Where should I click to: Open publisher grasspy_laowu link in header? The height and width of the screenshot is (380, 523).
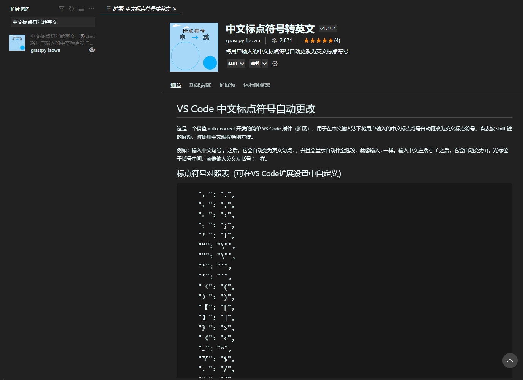pos(243,40)
